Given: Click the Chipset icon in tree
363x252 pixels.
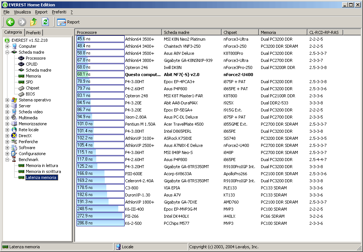Looking at the screenshot, I should pos(21,88).
